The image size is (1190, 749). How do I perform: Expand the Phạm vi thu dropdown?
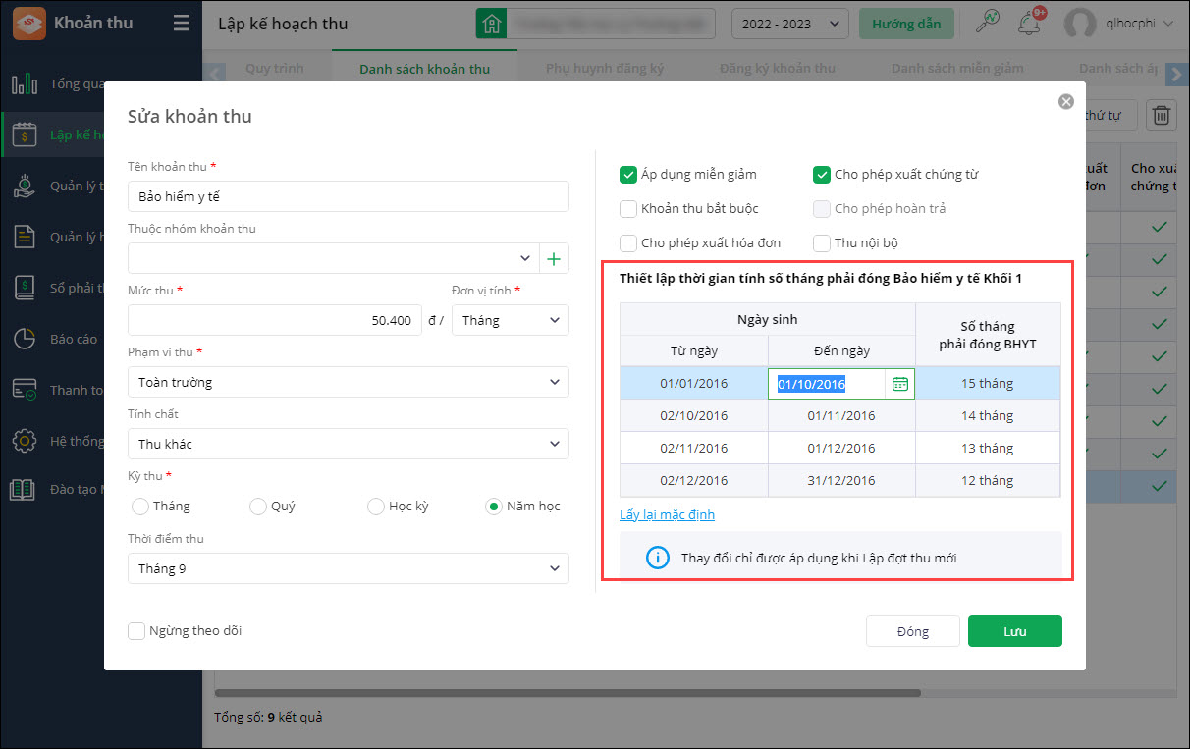pos(348,382)
